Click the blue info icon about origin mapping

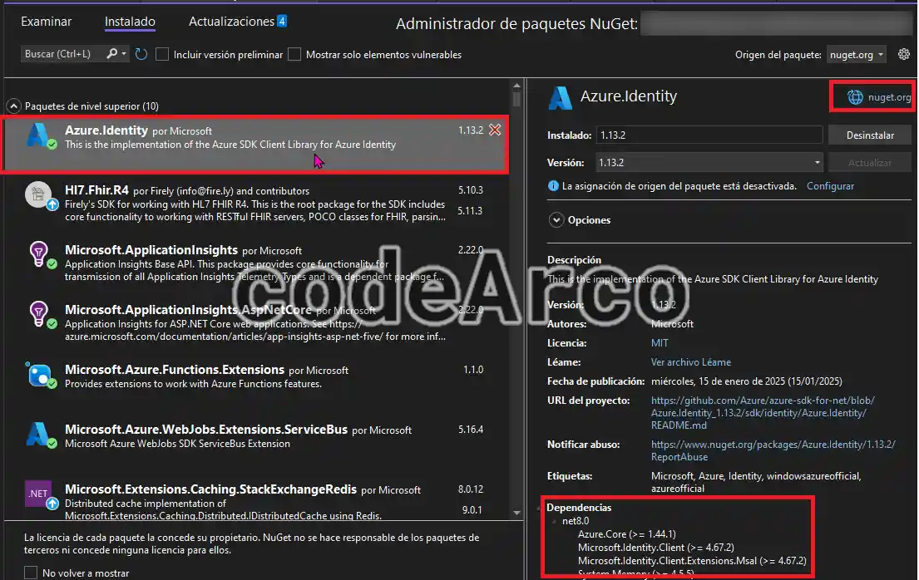[x=553, y=186]
